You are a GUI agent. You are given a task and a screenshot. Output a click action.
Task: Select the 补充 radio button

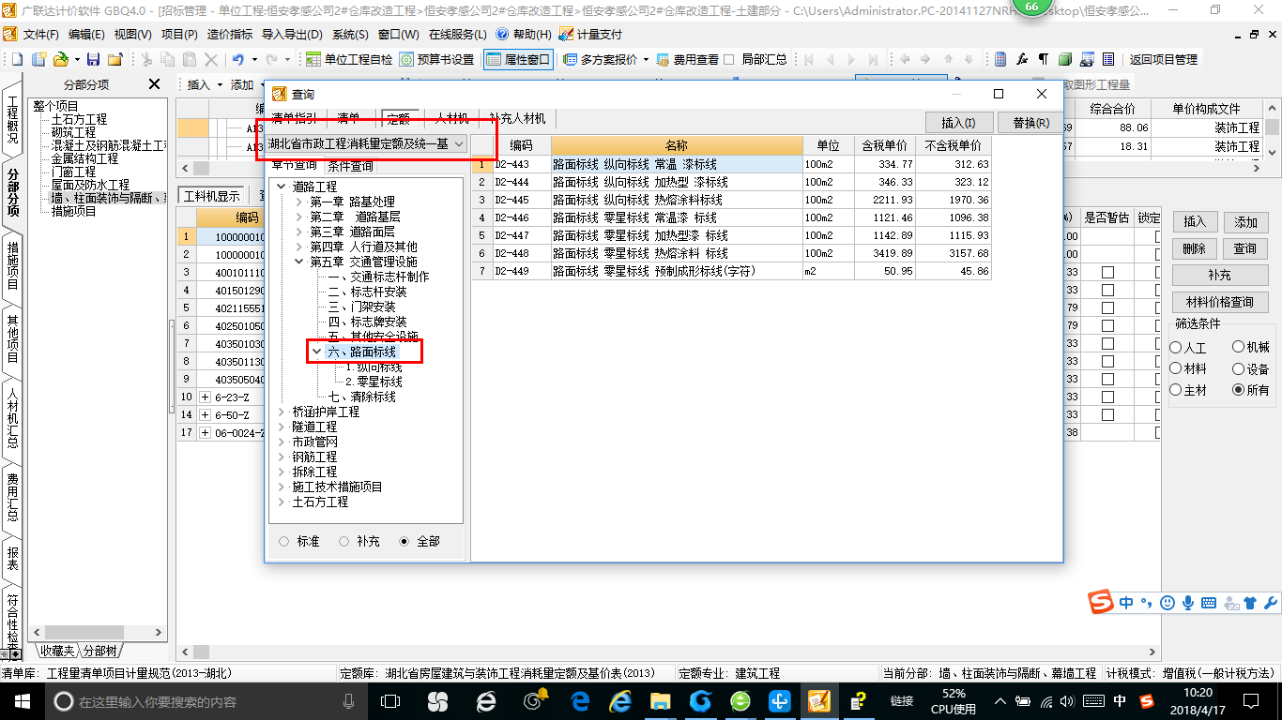click(344, 541)
